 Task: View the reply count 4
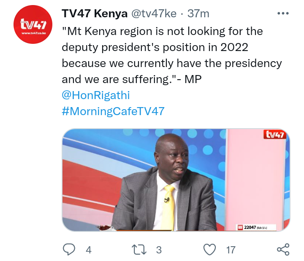coord(89,250)
